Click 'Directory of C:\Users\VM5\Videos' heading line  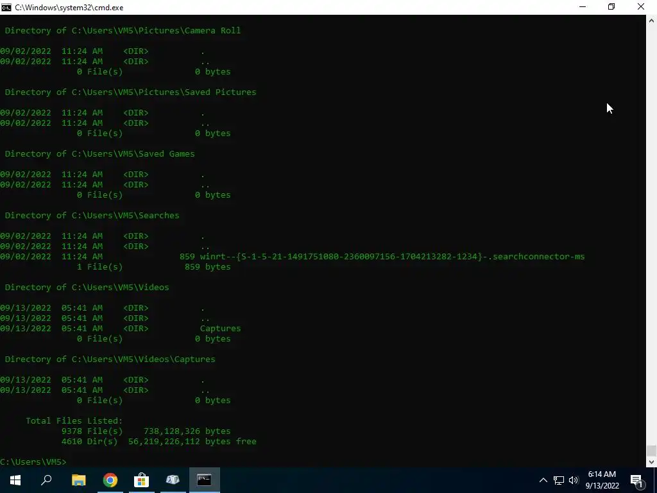click(87, 287)
